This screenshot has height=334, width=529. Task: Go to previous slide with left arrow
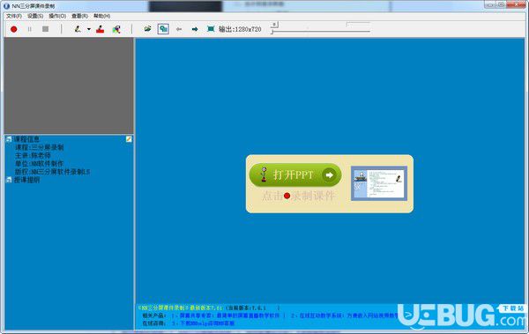179,29
